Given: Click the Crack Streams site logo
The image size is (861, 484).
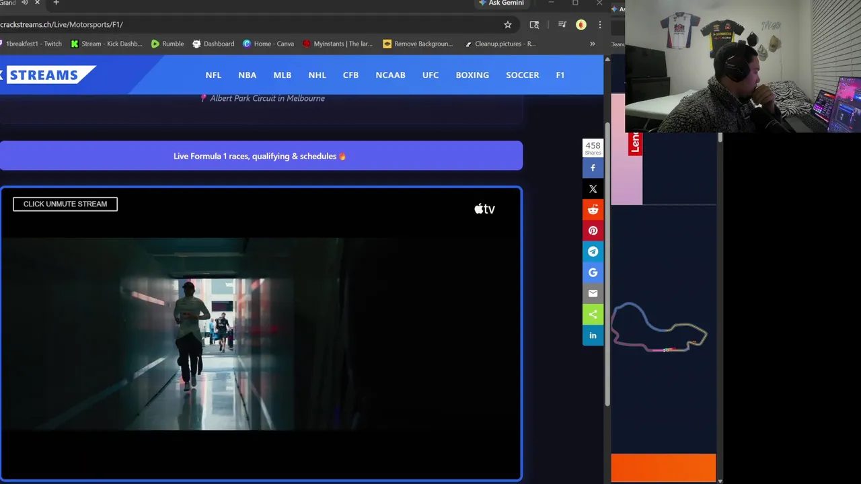Looking at the screenshot, I should click(47, 75).
